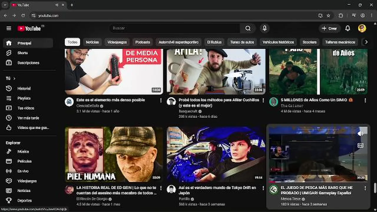Open Deportes in Explorar section

pyautogui.click(x=28, y=201)
